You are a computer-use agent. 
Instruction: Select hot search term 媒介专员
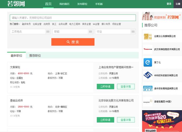[x=106, y=24]
